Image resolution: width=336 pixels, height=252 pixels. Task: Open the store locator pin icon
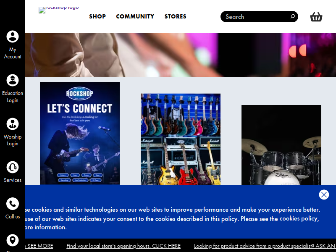point(13,240)
